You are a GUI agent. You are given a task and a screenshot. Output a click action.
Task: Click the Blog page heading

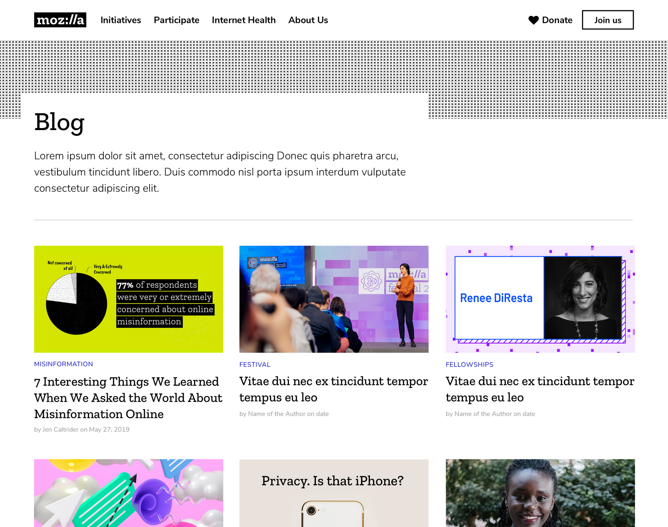pyautogui.click(x=60, y=122)
